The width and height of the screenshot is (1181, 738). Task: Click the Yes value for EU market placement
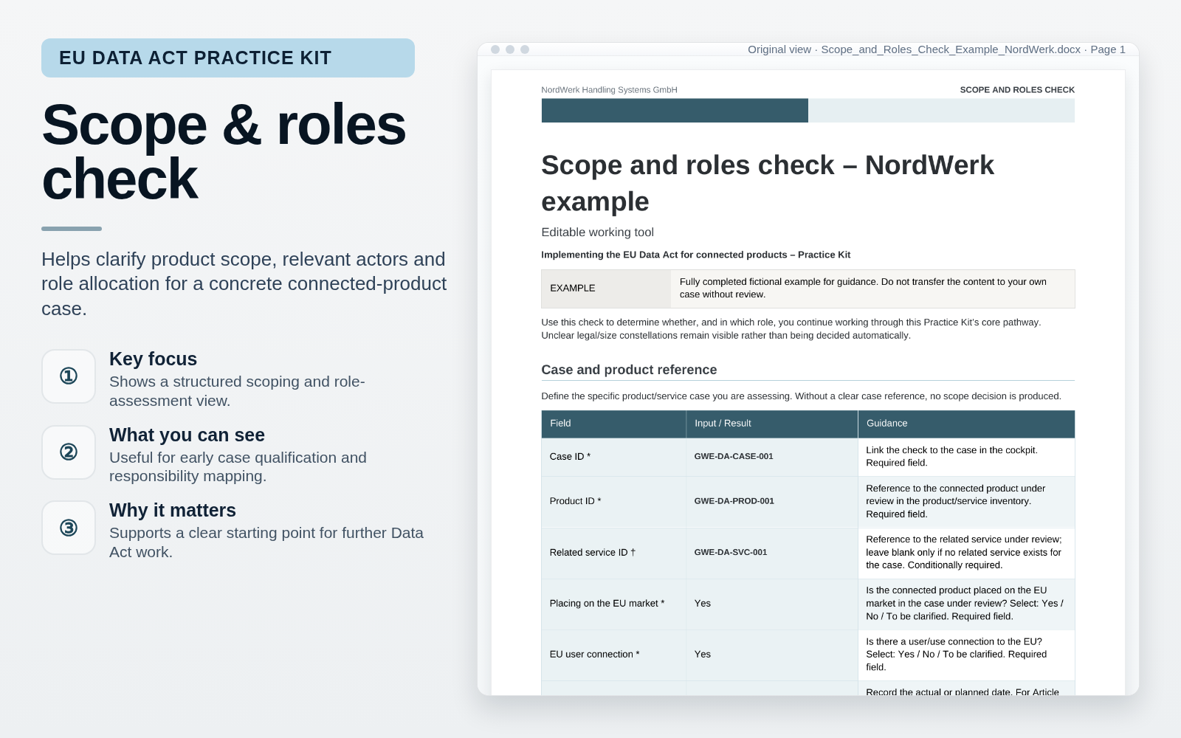point(772,604)
